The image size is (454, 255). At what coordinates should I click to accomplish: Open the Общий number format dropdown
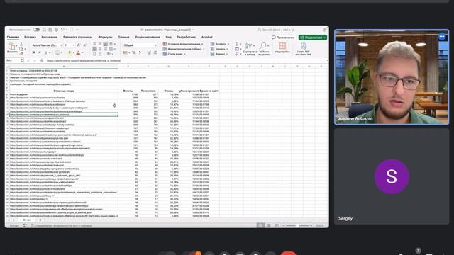pyautogui.click(x=140, y=45)
